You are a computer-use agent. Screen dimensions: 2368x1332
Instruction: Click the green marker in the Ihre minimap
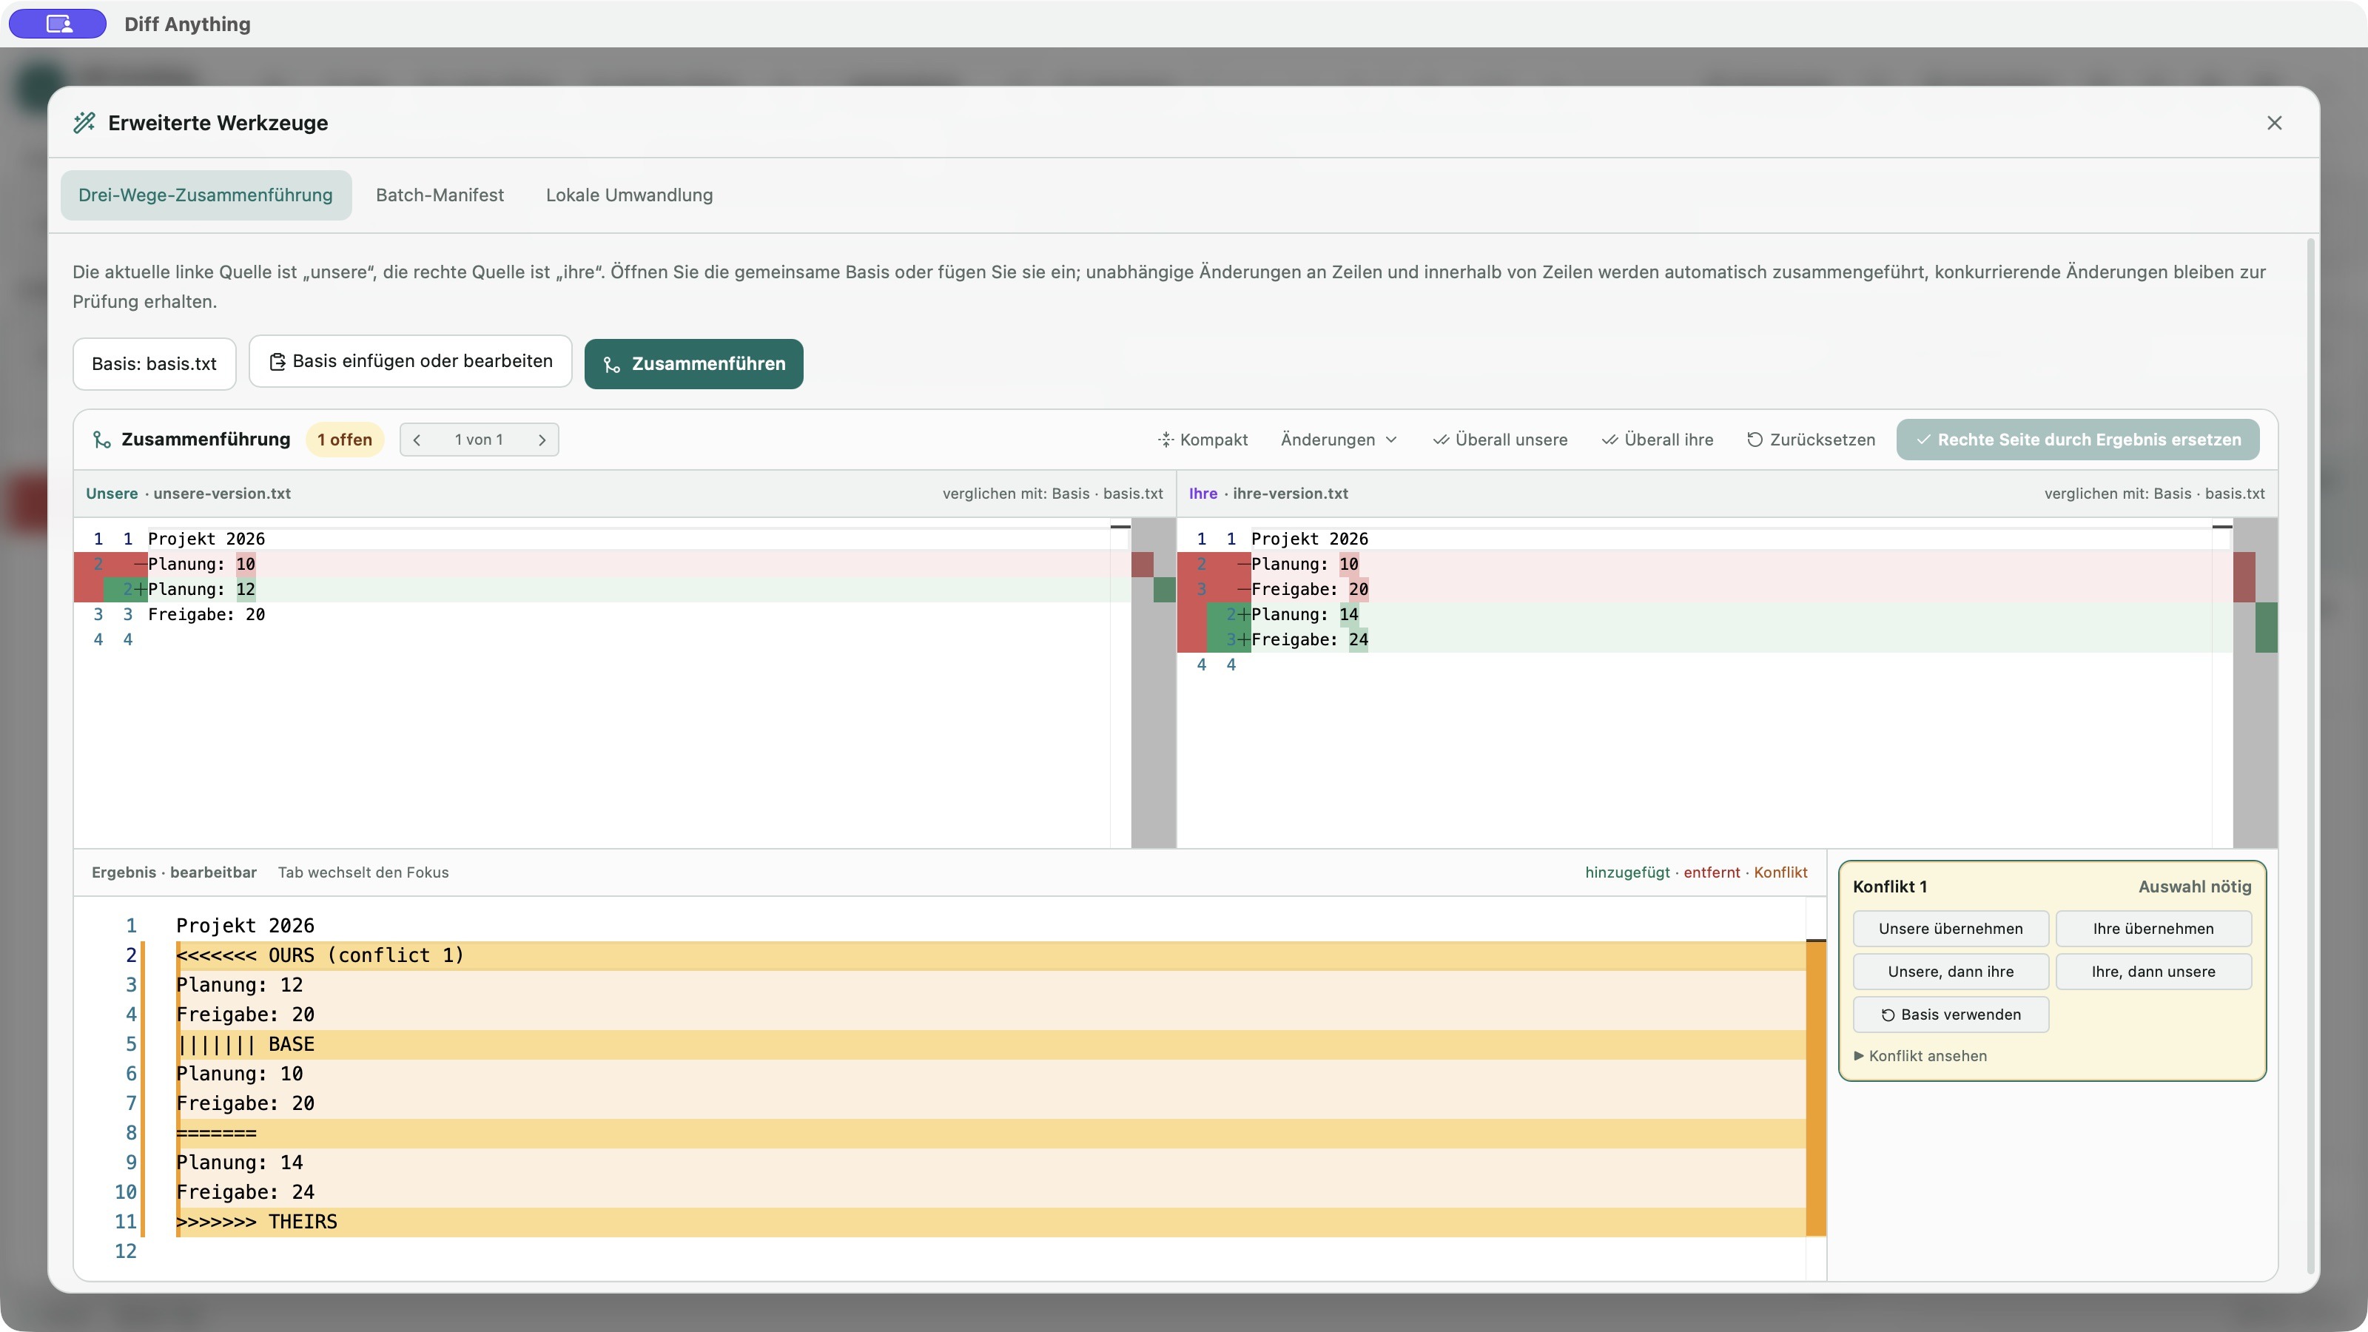click(2266, 627)
